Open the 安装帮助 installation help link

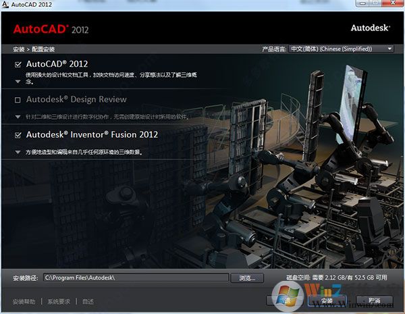24,302
